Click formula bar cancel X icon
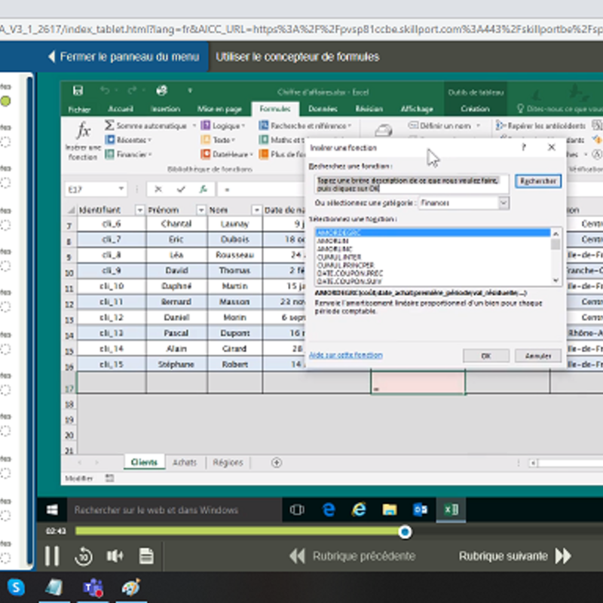Screen dimensions: 603x603 click(x=158, y=189)
